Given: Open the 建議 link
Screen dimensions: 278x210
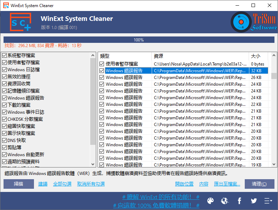Looking at the screenshot, I should (43, 184).
